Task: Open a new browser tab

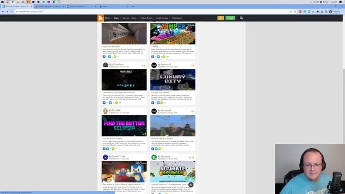Action: pyautogui.click(x=133, y=6)
